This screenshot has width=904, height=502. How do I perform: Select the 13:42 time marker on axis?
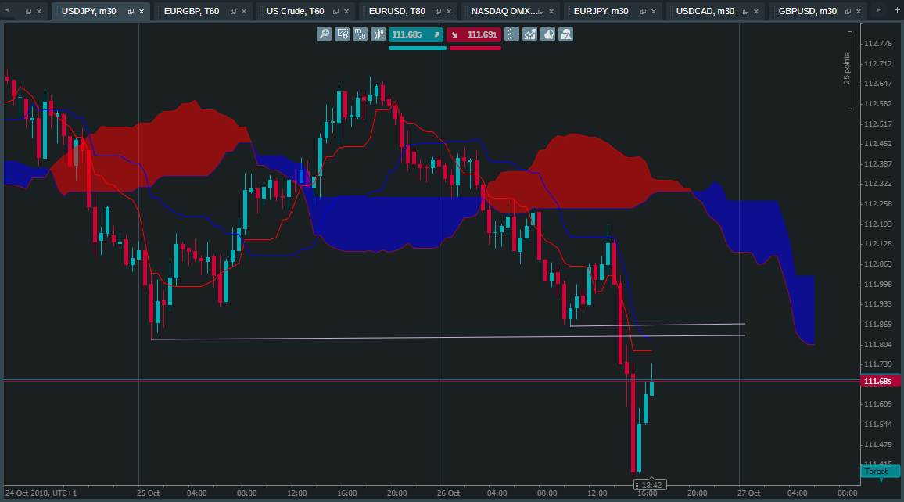pyautogui.click(x=651, y=486)
